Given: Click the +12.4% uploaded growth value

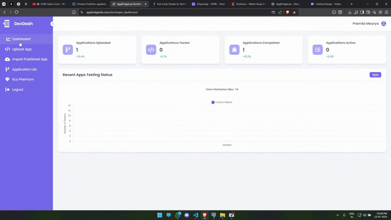Looking at the screenshot, I should click(x=80, y=57).
